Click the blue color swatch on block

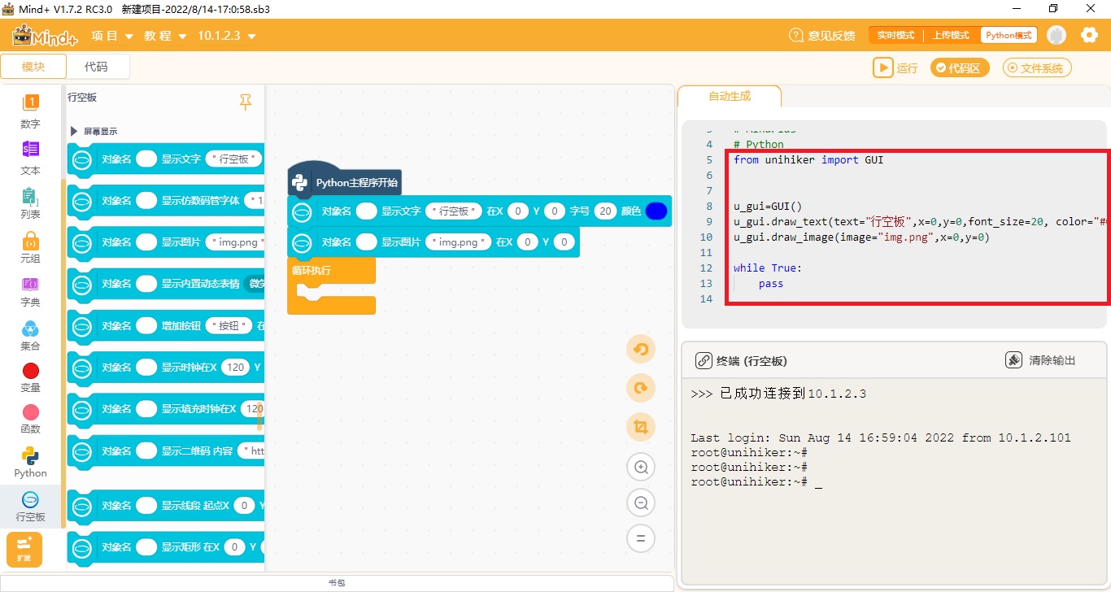(656, 211)
